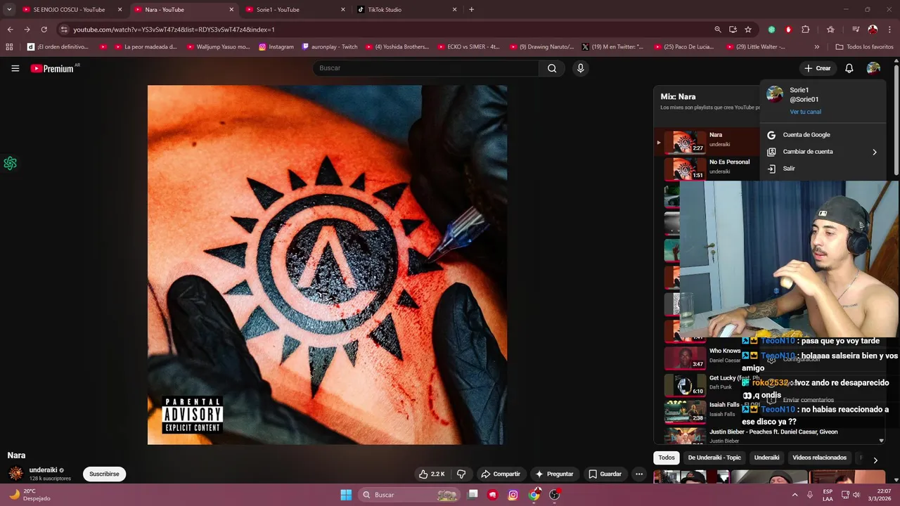Screen dimensions: 900x506
Task: Click the Windows taskbar search box
Action: coord(411,495)
